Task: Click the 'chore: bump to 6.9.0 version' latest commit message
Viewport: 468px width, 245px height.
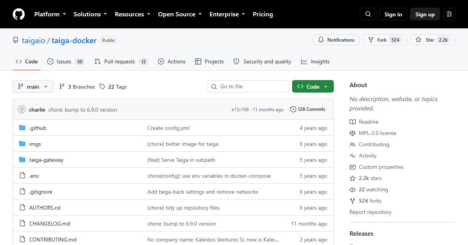Action: [83, 110]
